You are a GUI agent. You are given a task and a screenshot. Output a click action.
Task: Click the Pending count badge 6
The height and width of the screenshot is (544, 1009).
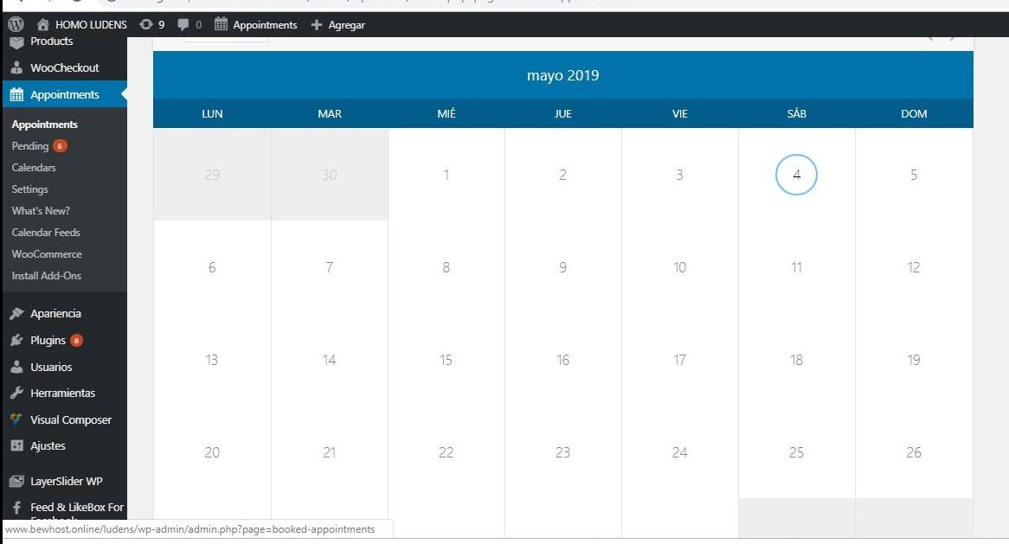(x=60, y=146)
